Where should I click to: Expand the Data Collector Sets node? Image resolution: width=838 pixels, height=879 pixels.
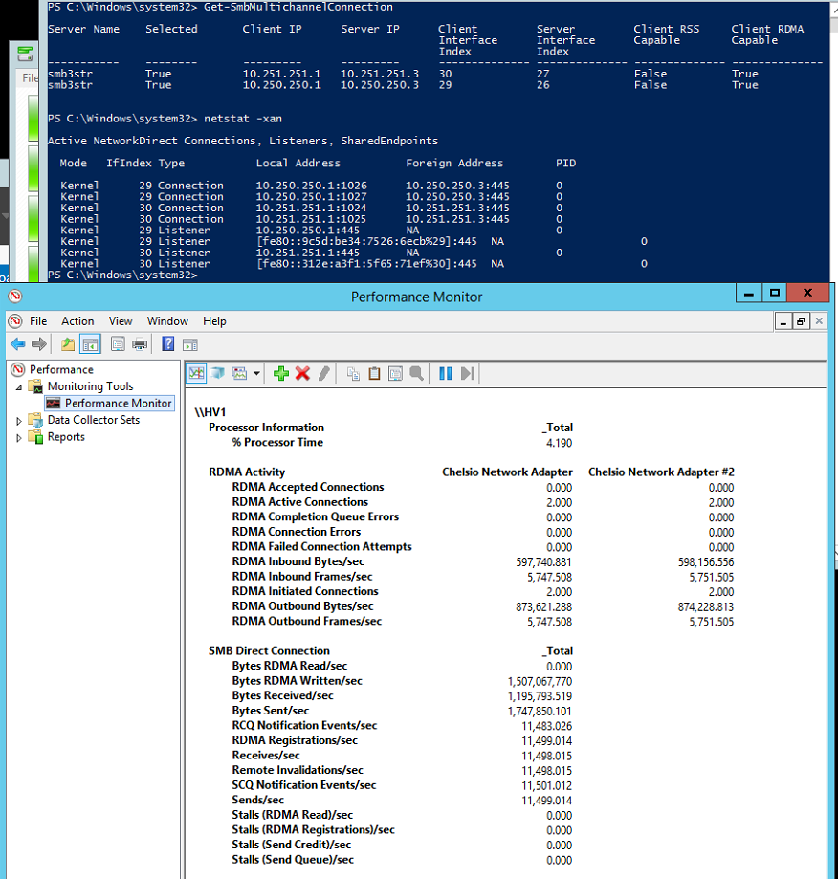[19, 421]
